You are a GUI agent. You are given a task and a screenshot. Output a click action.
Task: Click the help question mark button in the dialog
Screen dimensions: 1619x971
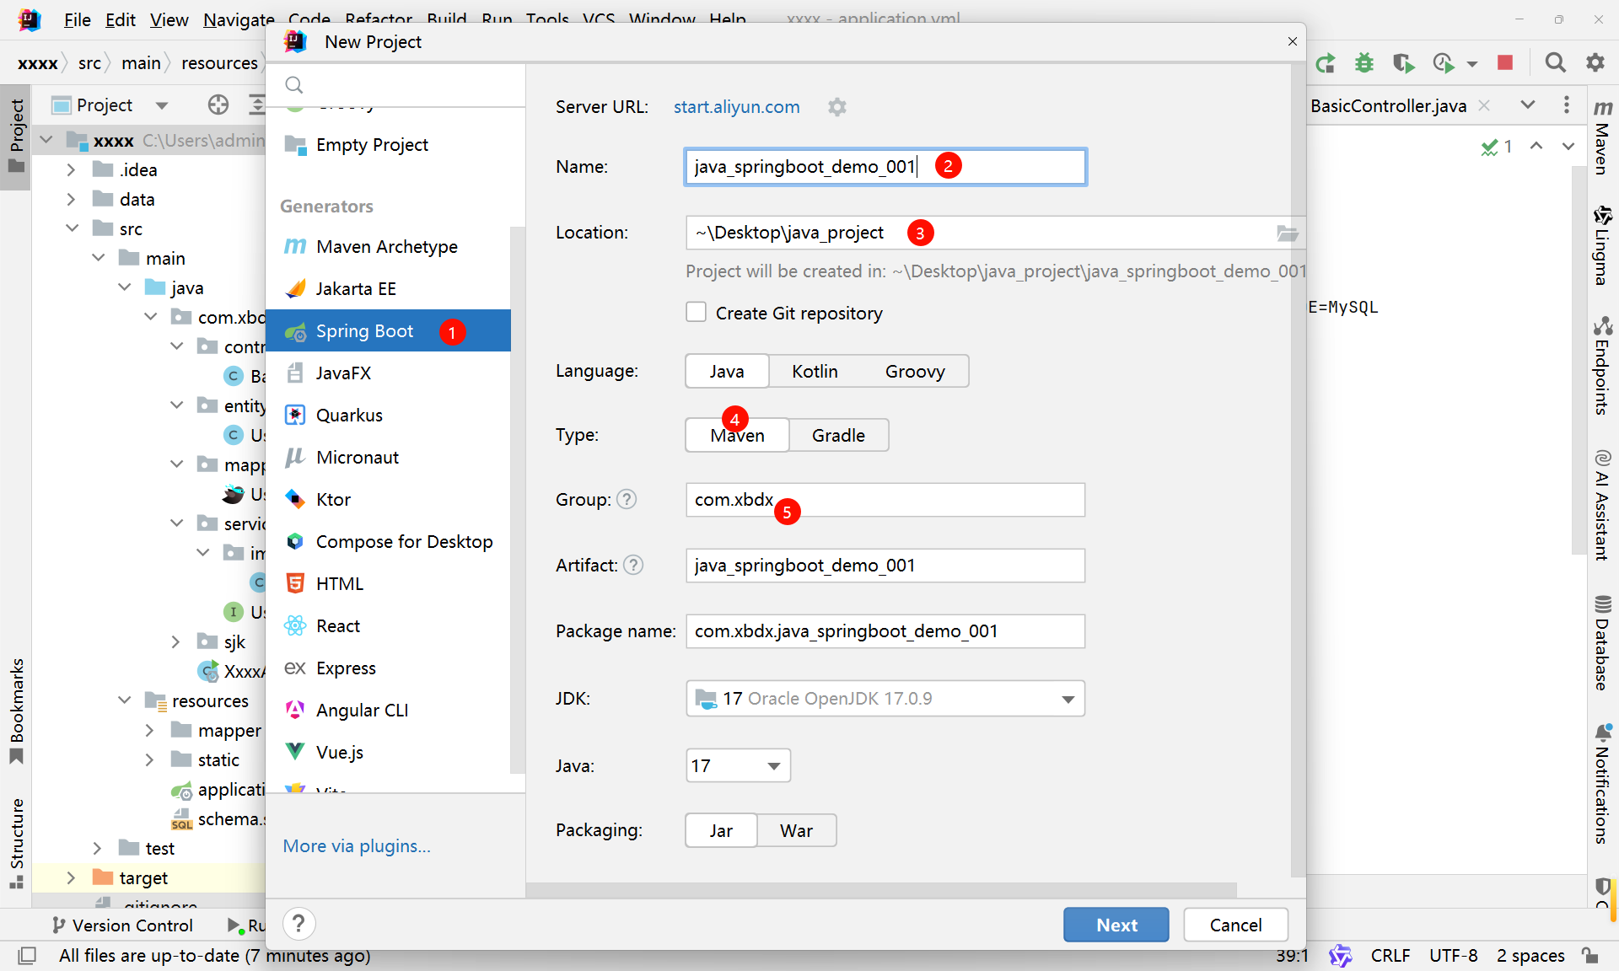tap(299, 924)
